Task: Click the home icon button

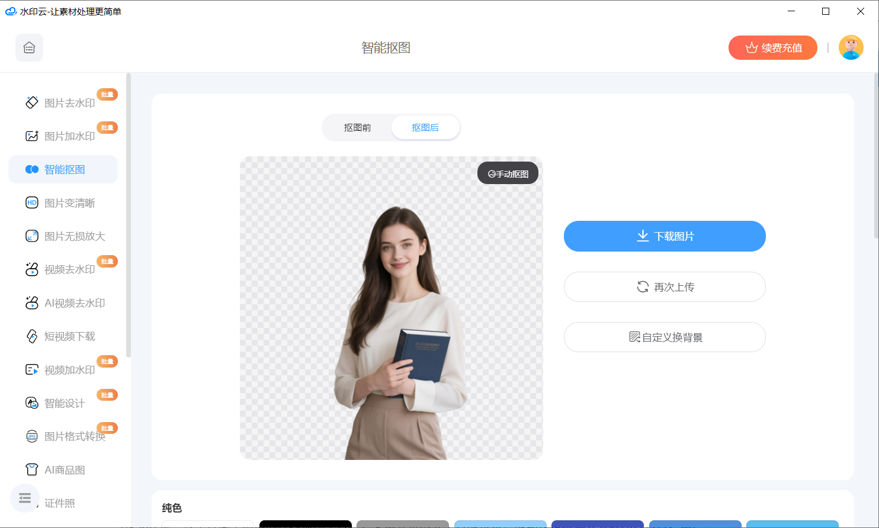Action: pyautogui.click(x=29, y=48)
